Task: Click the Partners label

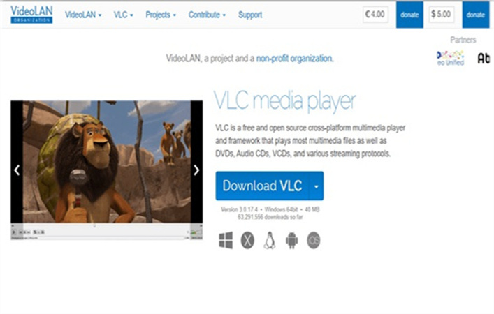Action: tap(463, 40)
